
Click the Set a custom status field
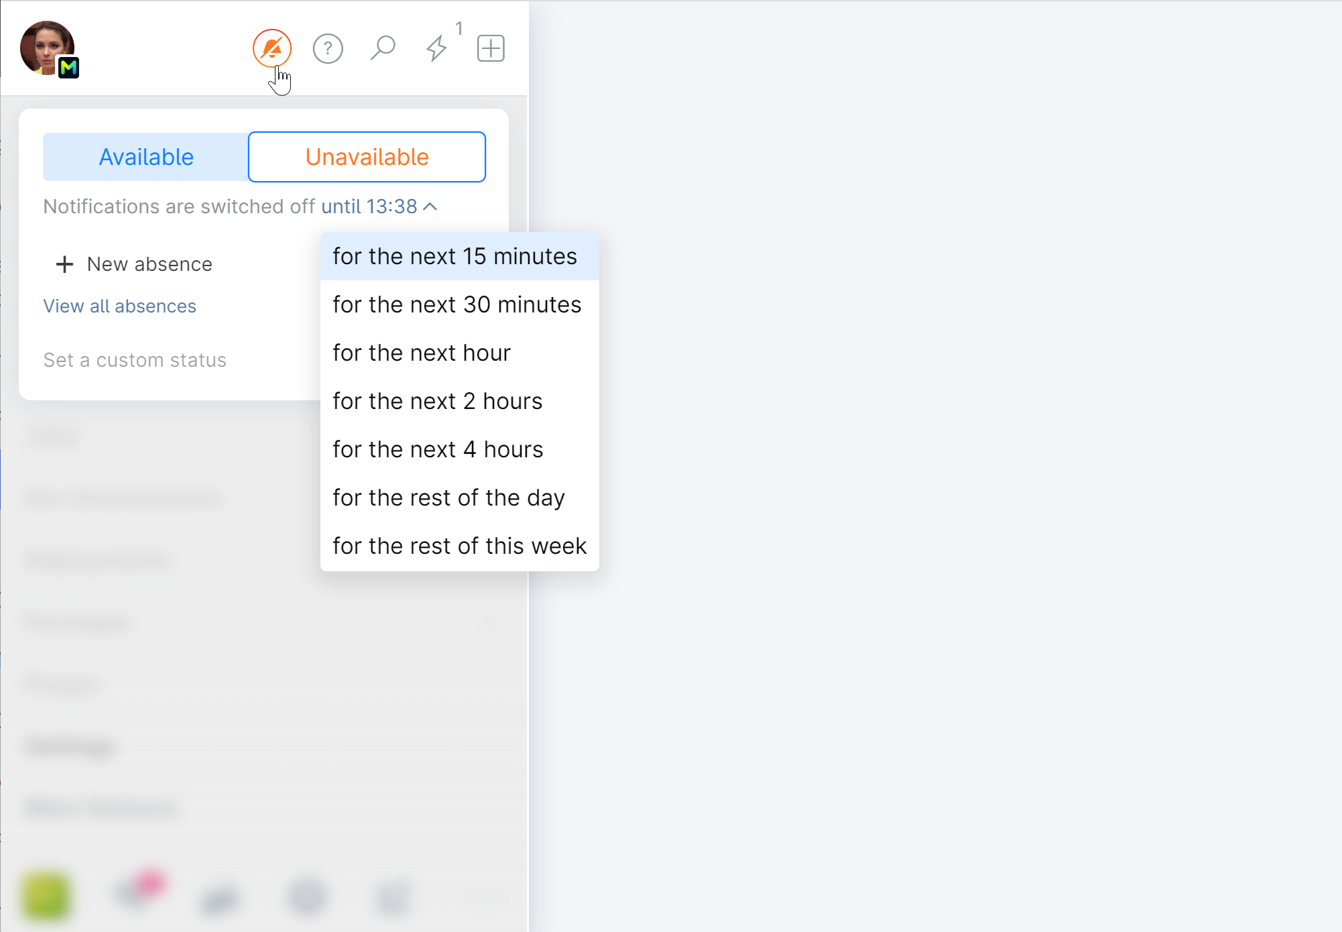[135, 360]
